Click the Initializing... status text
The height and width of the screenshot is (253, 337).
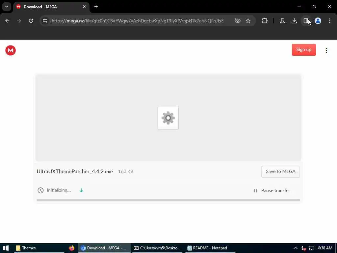tap(59, 190)
